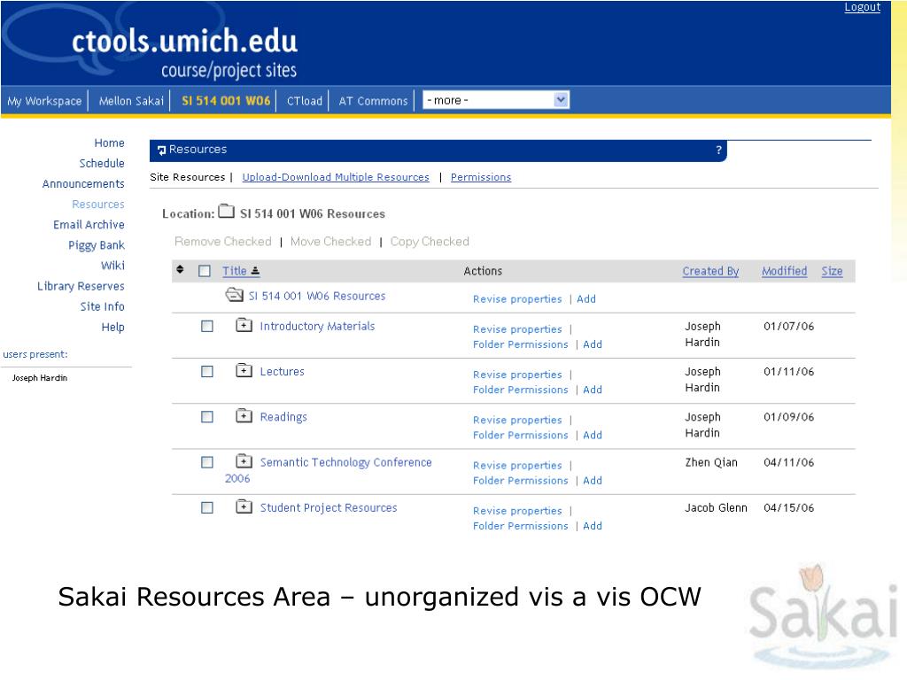Click Revise properties for Readings
Image resolution: width=907 pixels, height=680 pixels.
pos(517,420)
